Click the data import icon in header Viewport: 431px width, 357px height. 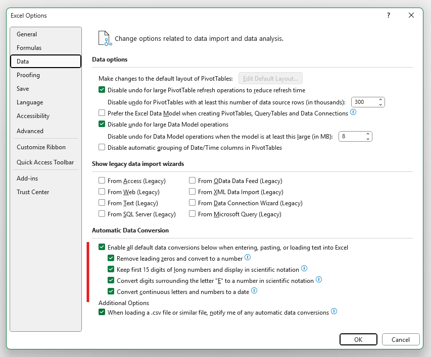tap(104, 38)
